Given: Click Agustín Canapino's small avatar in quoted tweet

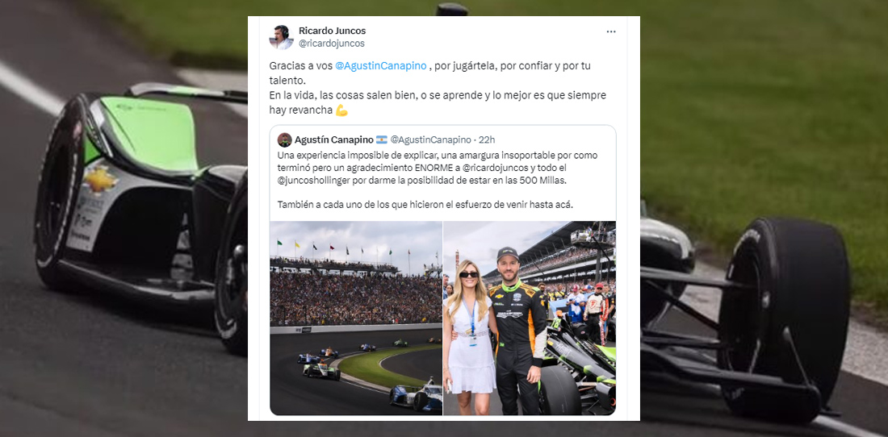Looking at the screenshot, I should (x=285, y=139).
